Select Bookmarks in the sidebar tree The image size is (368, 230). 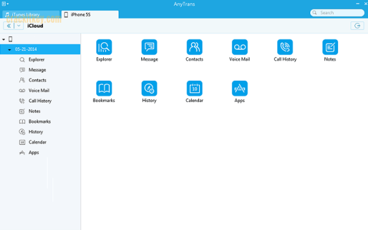pyautogui.click(x=40, y=121)
